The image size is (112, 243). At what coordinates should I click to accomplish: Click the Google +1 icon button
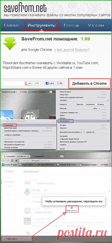28,83
